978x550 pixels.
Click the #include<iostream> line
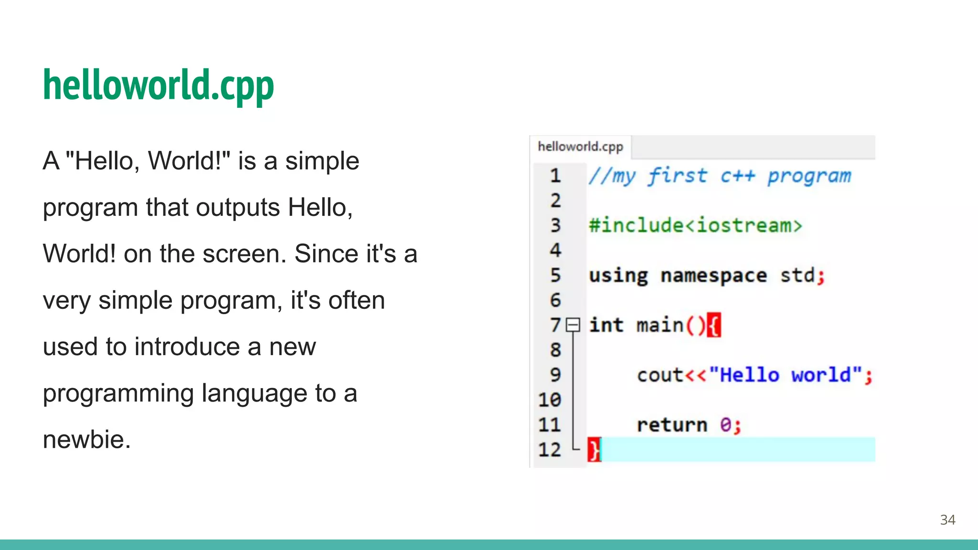[695, 225]
